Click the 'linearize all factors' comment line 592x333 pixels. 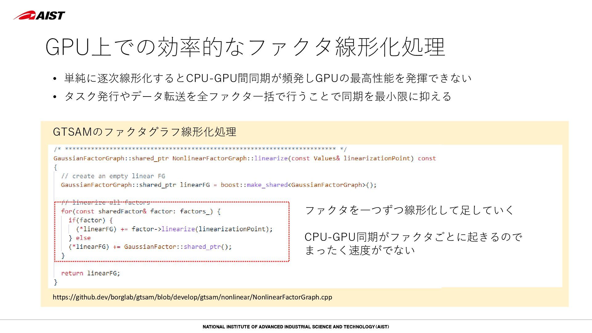[105, 203]
